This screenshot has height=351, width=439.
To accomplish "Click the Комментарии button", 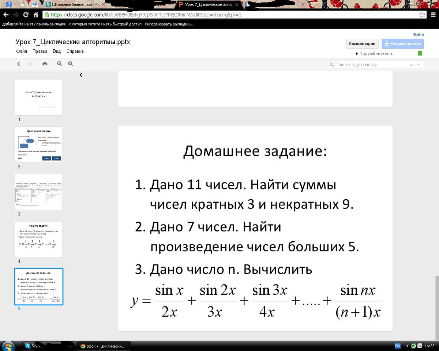I will [362, 44].
